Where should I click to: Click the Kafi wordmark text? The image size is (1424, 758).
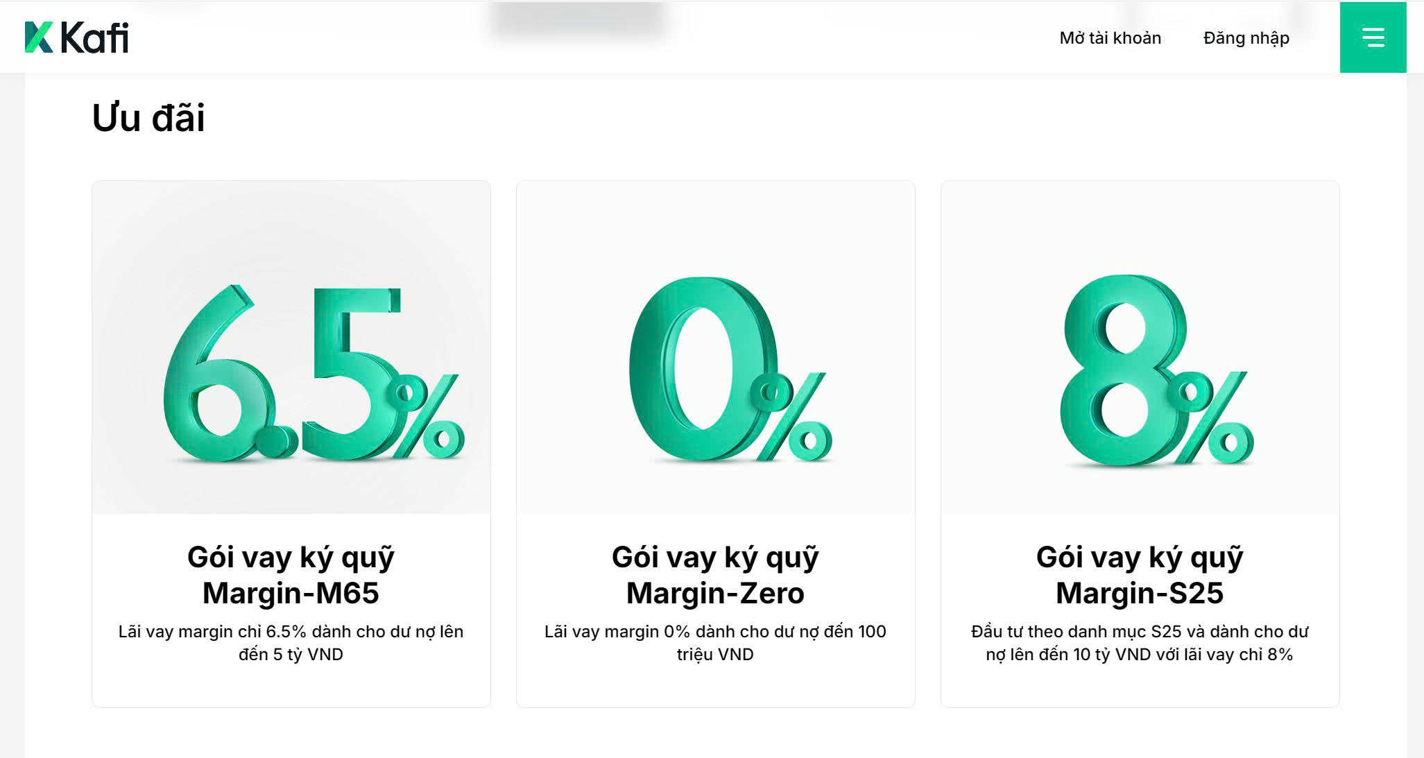(95, 37)
